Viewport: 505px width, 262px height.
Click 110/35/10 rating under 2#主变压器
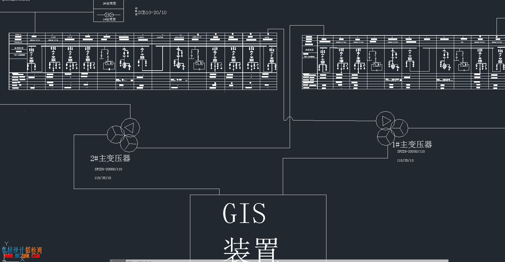(x=103, y=178)
